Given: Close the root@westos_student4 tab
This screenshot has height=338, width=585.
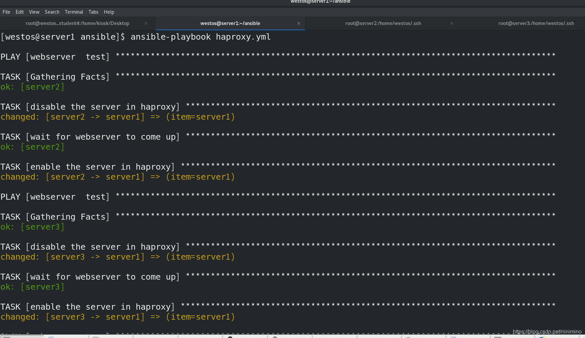Looking at the screenshot, I should coord(146,23).
